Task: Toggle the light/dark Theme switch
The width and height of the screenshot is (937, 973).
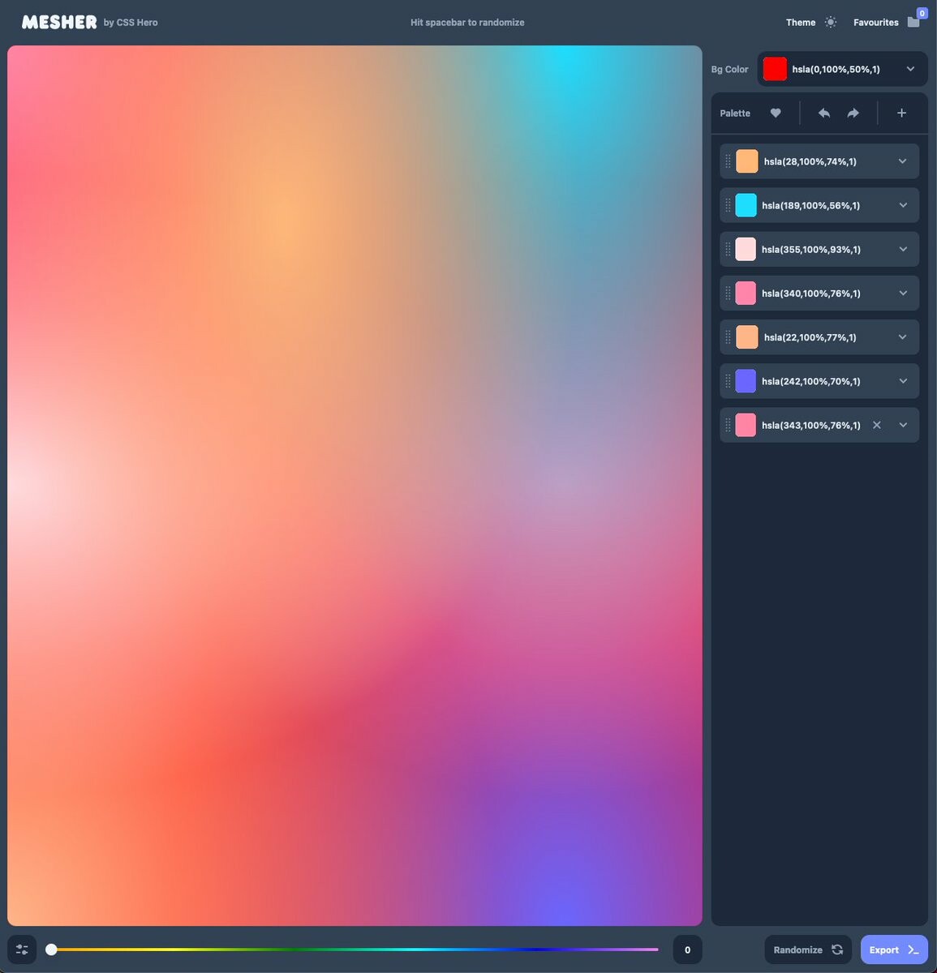Action: tap(830, 22)
